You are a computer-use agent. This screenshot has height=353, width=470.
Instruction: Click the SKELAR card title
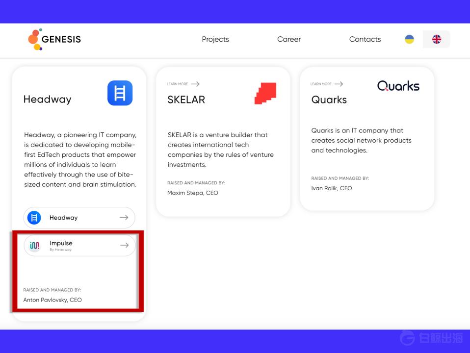(186, 100)
